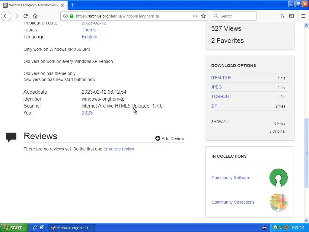Launch Internet Explorer from quick launch
Screen dimensions: 309x232
tap(35, 227)
